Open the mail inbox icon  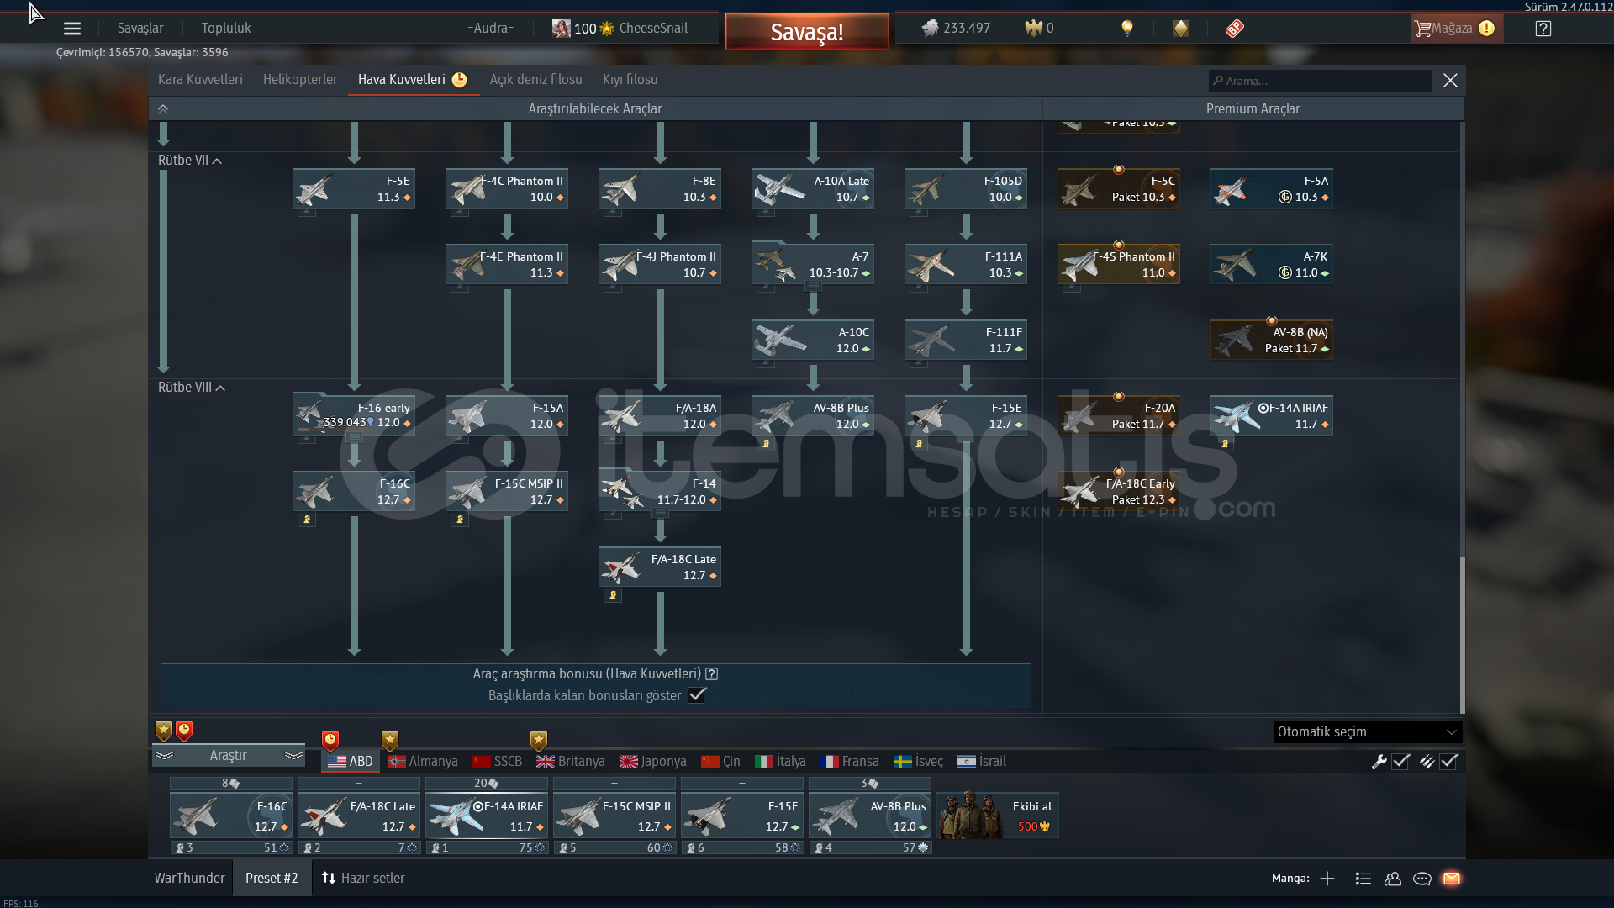click(1452, 879)
